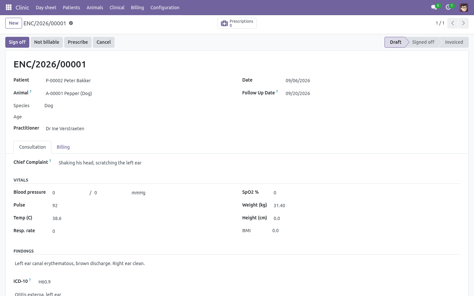Screen dimensions: 474x296
Task: Open the Animal dropdown field
Action: pyautogui.click(x=138, y=93)
